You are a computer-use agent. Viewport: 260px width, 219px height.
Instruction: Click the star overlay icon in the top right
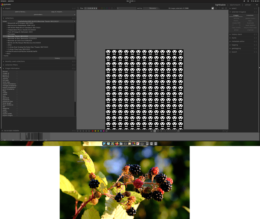point(216,8)
